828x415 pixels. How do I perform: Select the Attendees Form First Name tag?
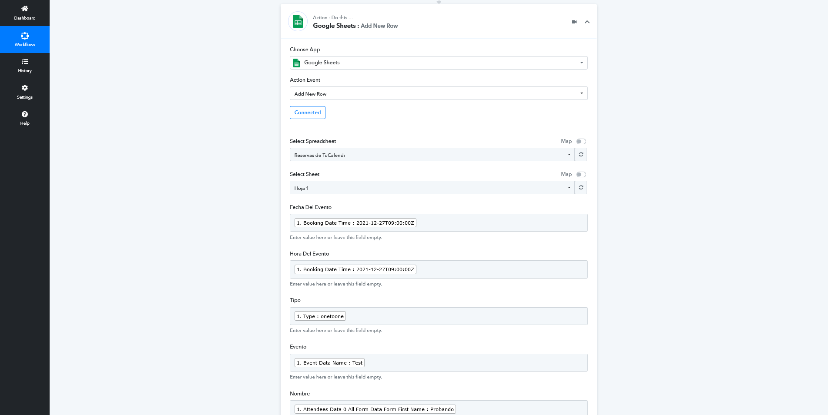tap(375, 409)
